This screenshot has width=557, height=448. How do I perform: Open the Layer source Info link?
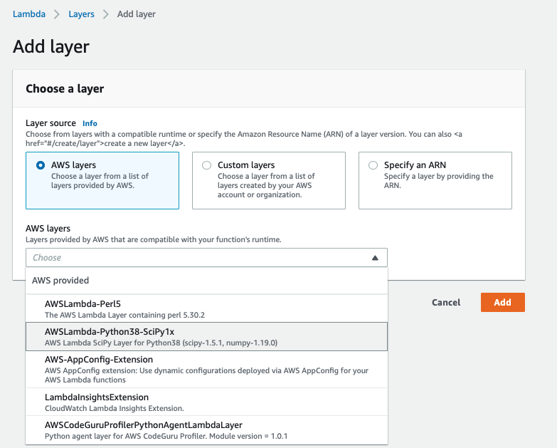pos(90,123)
